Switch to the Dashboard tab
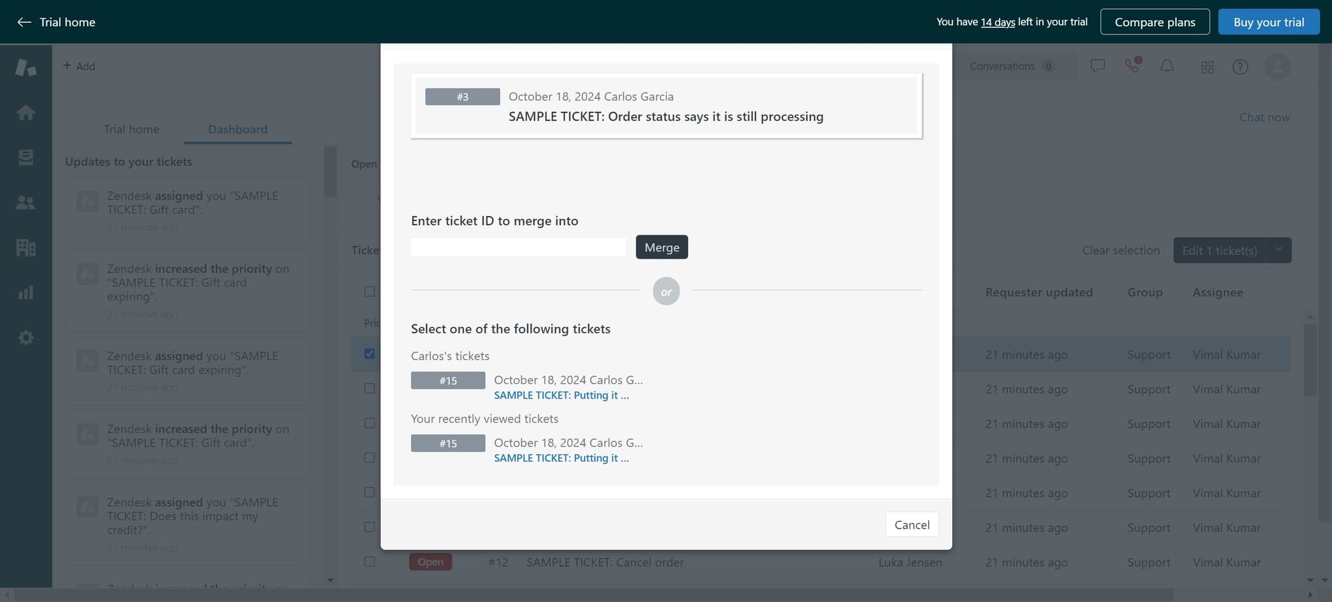Viewport: 1332px width, 602px height. [x=237, y=129]
